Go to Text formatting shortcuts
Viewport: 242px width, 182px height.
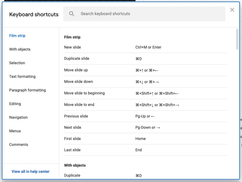click(x=22, y=77)
